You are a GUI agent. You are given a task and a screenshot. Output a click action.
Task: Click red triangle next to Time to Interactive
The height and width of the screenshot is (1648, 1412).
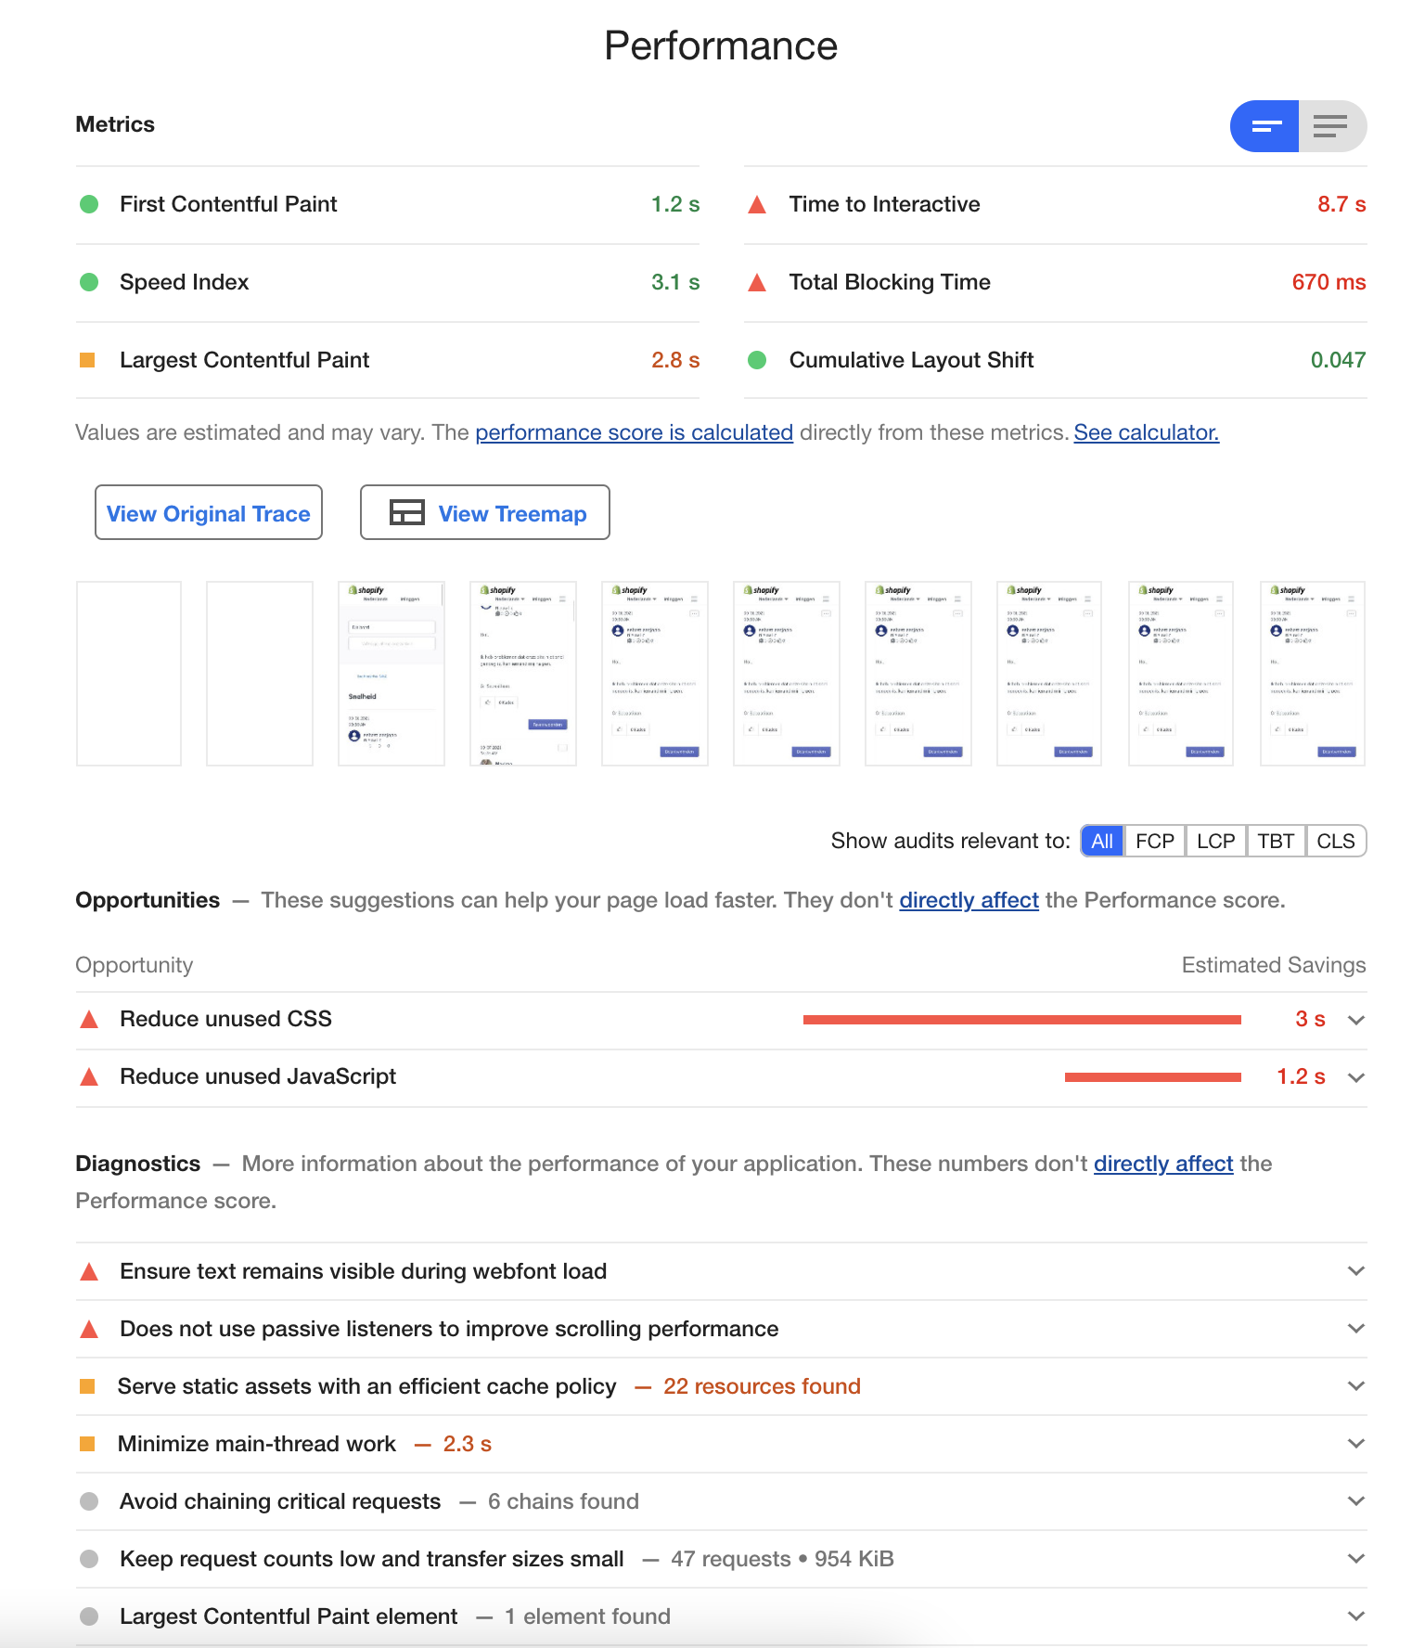[x=757, y=204]
